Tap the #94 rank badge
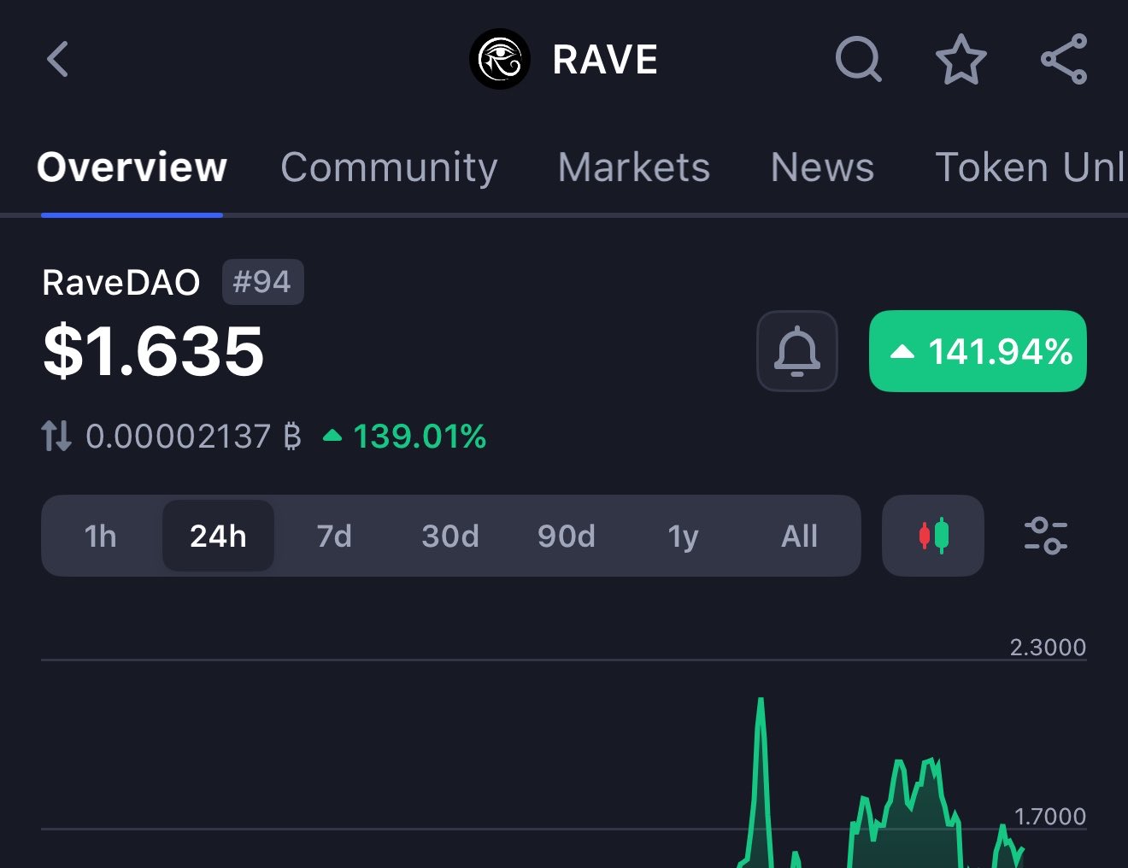This screenshot has width=1128, height=868. (x=263, y=282)
